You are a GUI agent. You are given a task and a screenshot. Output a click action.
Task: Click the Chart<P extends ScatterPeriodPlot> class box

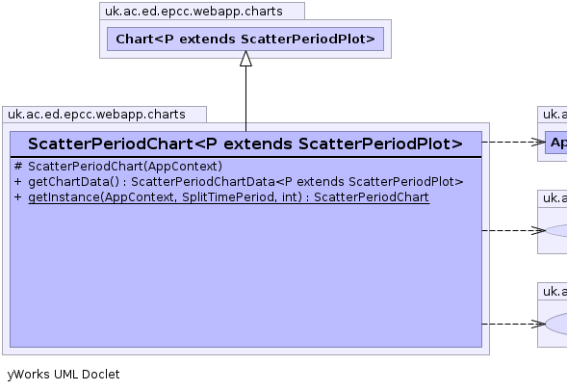[245, 39]
